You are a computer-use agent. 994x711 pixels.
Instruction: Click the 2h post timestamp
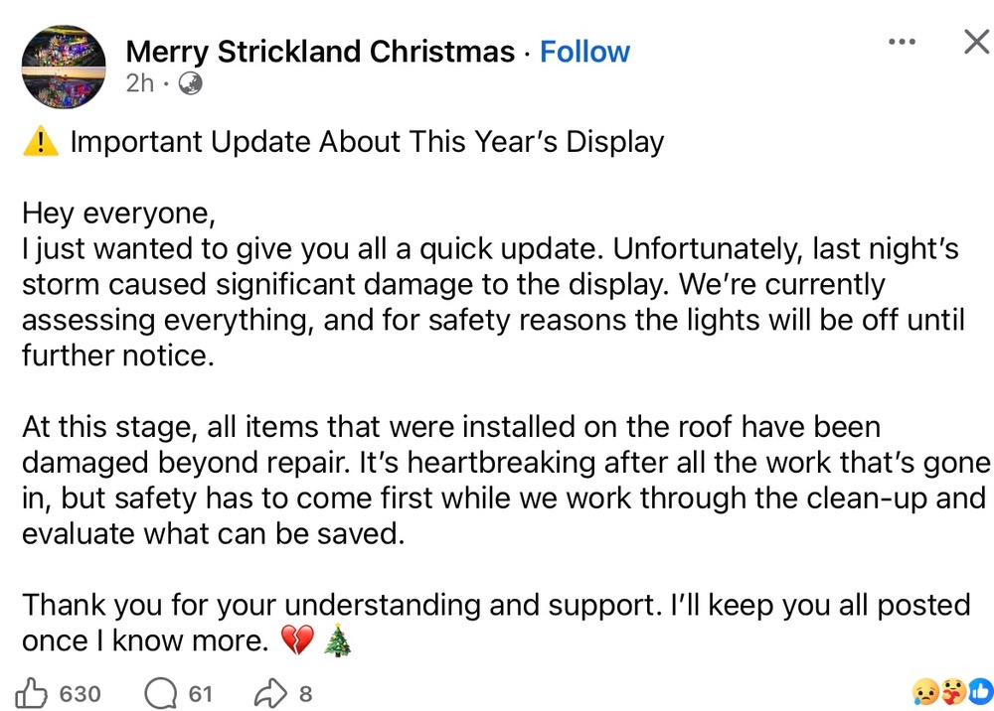[x=140, y=83]
